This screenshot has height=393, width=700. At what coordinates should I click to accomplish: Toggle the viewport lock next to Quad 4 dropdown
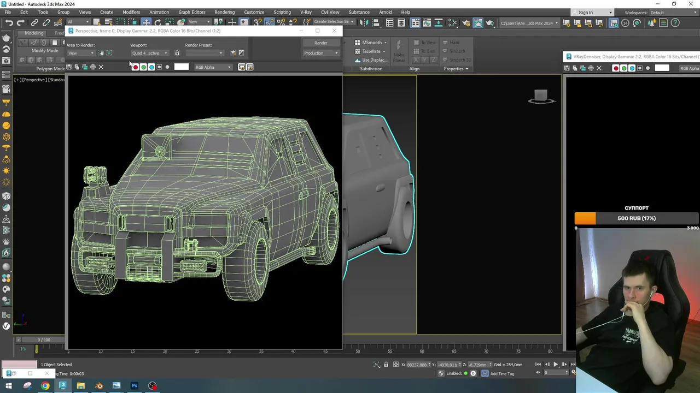tap(177, 53)
